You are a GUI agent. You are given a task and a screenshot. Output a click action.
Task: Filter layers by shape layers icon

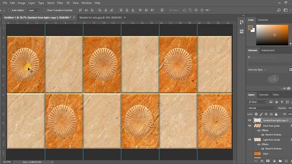(287, 102)
